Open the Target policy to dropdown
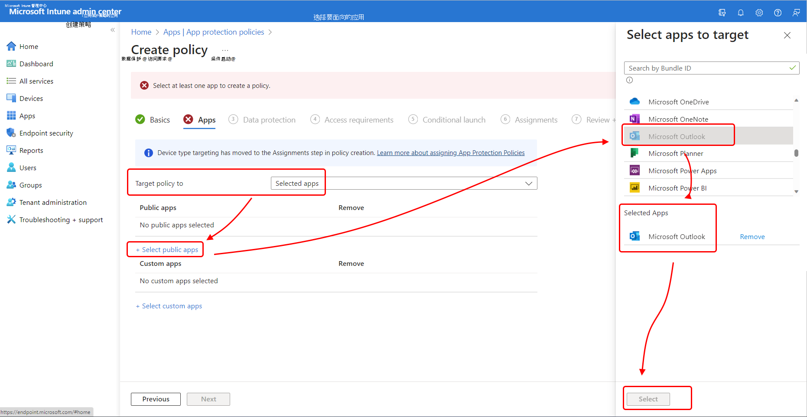The width and height of the screenshot is (807, 417). coord(404,183)
